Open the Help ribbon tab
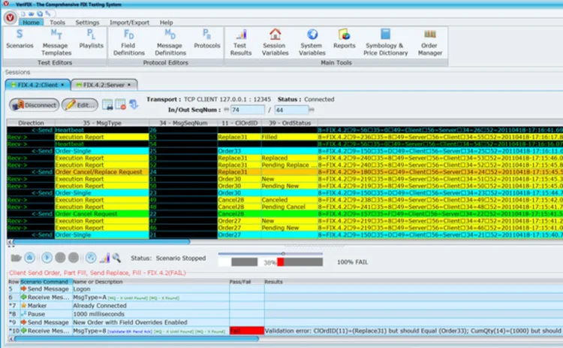The width and height of the screenshot is (563, 348). pos(166,23)
